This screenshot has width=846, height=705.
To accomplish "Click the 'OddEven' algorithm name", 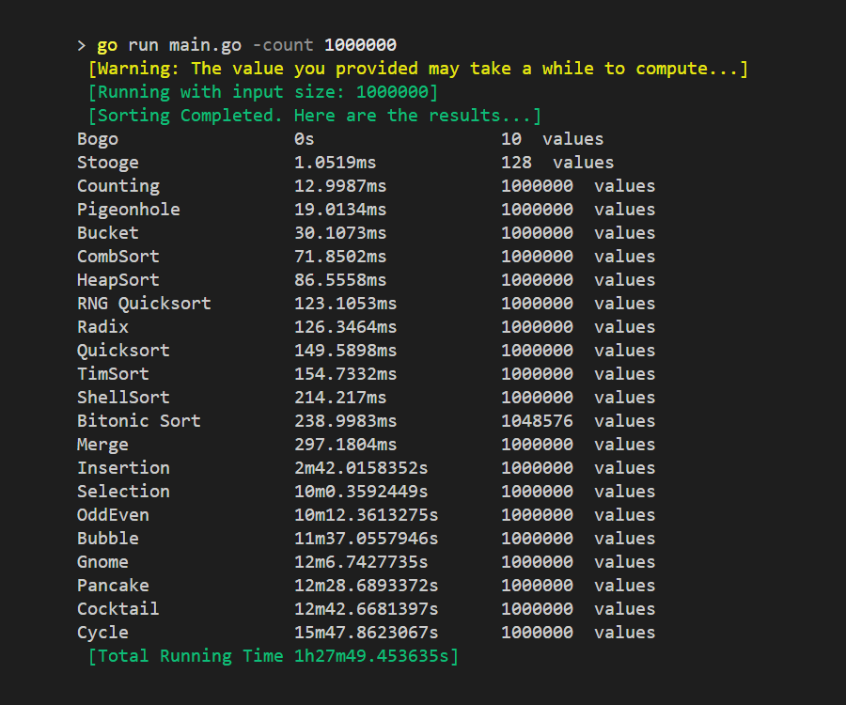I will click(x=114, y=515).
